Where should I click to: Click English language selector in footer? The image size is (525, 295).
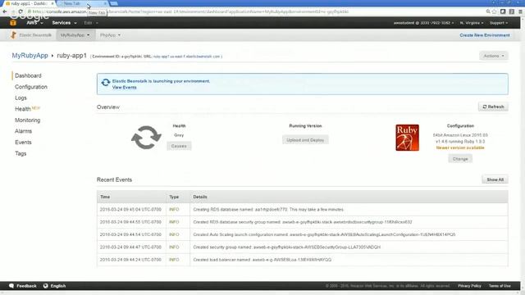coord(58,286)
